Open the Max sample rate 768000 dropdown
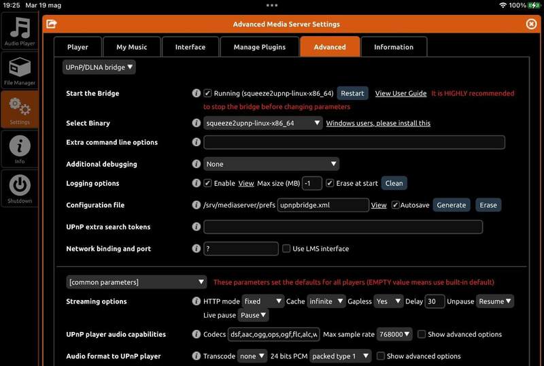 point(394,334)
